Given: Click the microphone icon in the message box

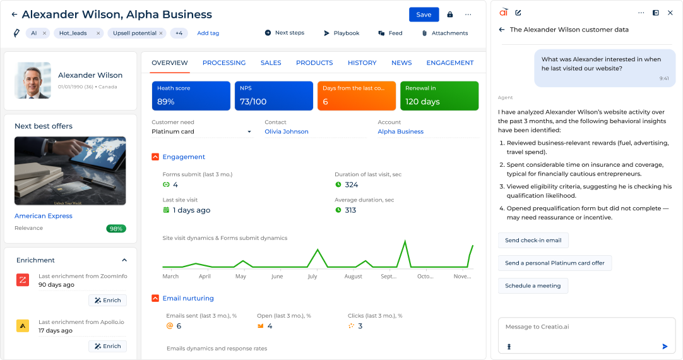Looking at the screenshot, I should pos(509,346).
